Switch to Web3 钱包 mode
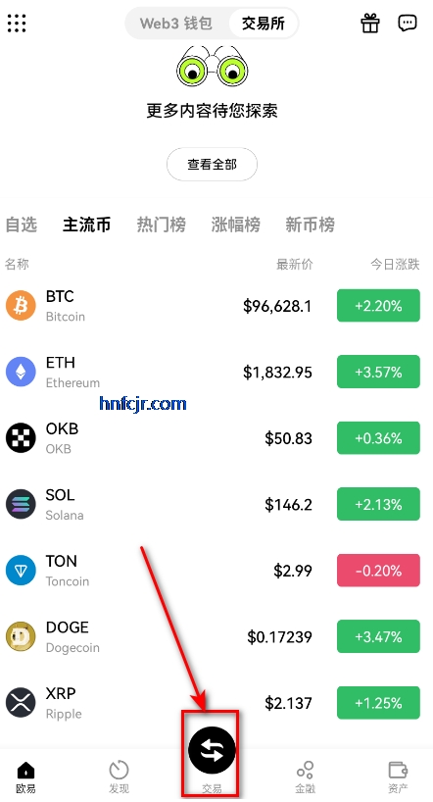 click(x=176, y=23)
